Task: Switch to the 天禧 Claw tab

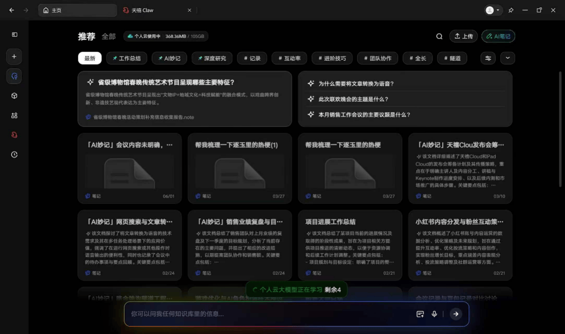Action: pos(157,10)
